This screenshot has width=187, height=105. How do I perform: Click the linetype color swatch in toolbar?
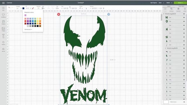[23, 8]
